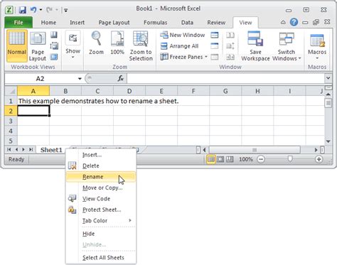Expand the Name Box dropdown arrow
The height and width of the screenshot is (265, 337).
(80, 79)
